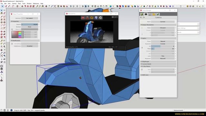Open the Extensions menu
Image resolution: width=206 pixels, height=116 pixels.
point(36,4)
